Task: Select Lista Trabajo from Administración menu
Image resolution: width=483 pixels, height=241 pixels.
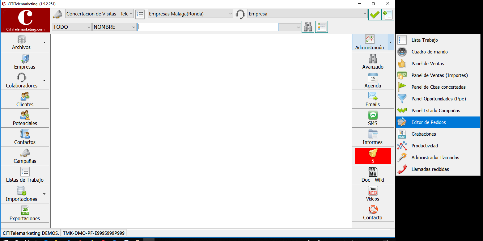Action: 438,40
